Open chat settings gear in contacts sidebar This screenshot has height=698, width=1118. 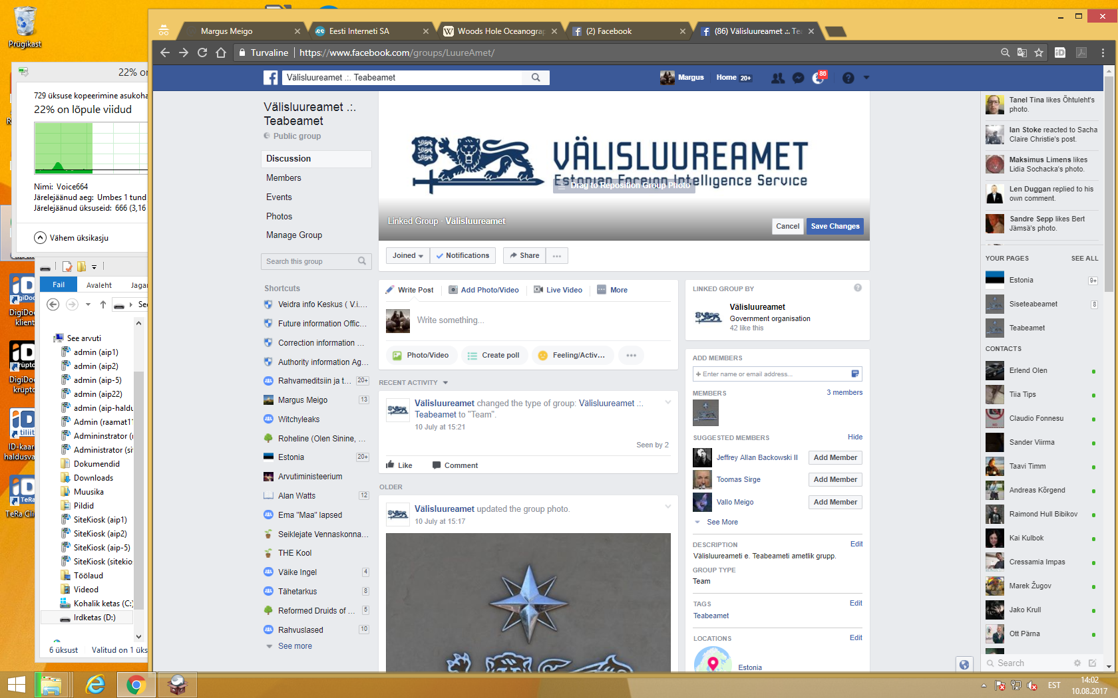pyautogui.click(x=1077, y=663)
